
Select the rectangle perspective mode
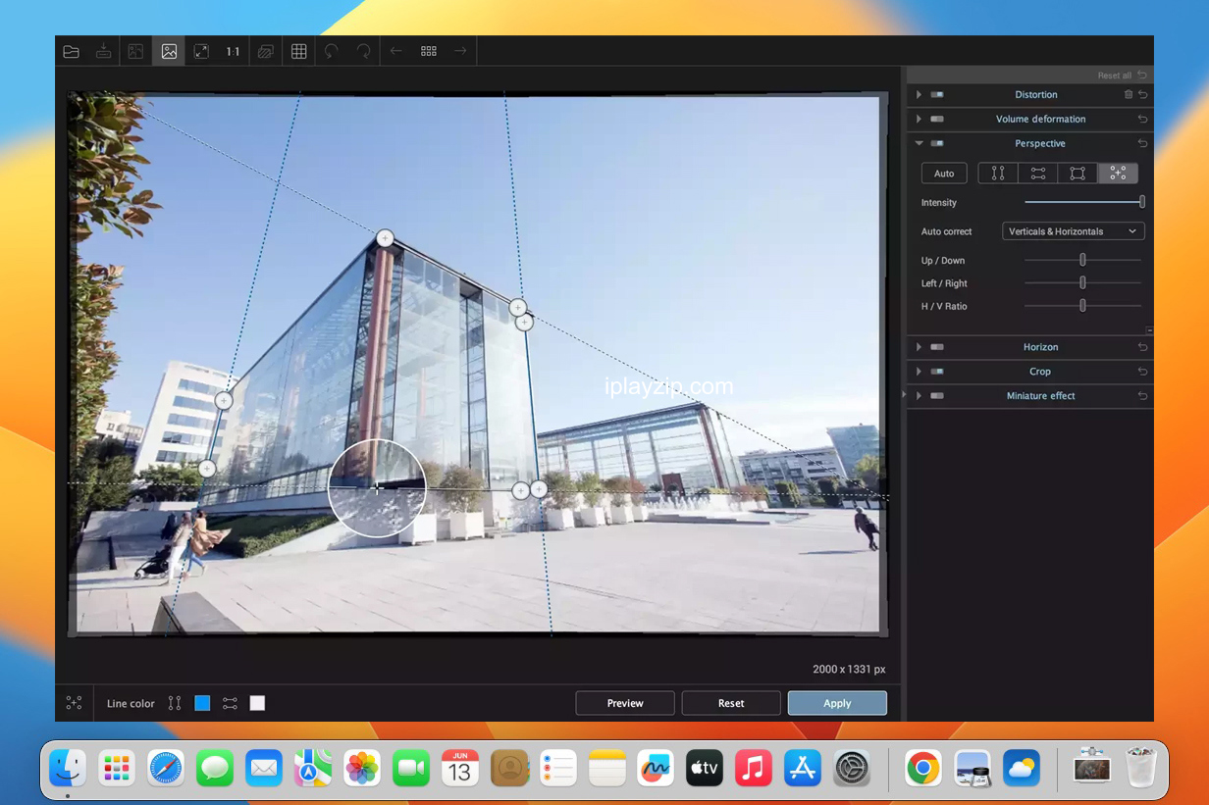click(1078, 174)
